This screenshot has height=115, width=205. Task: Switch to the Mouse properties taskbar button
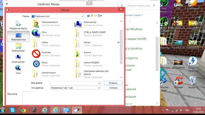point(77,110)
